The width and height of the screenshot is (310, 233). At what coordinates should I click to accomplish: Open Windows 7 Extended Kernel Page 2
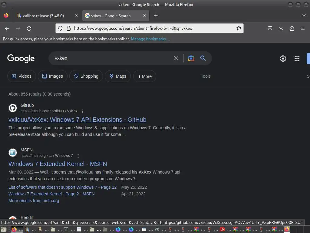[51, 194]
